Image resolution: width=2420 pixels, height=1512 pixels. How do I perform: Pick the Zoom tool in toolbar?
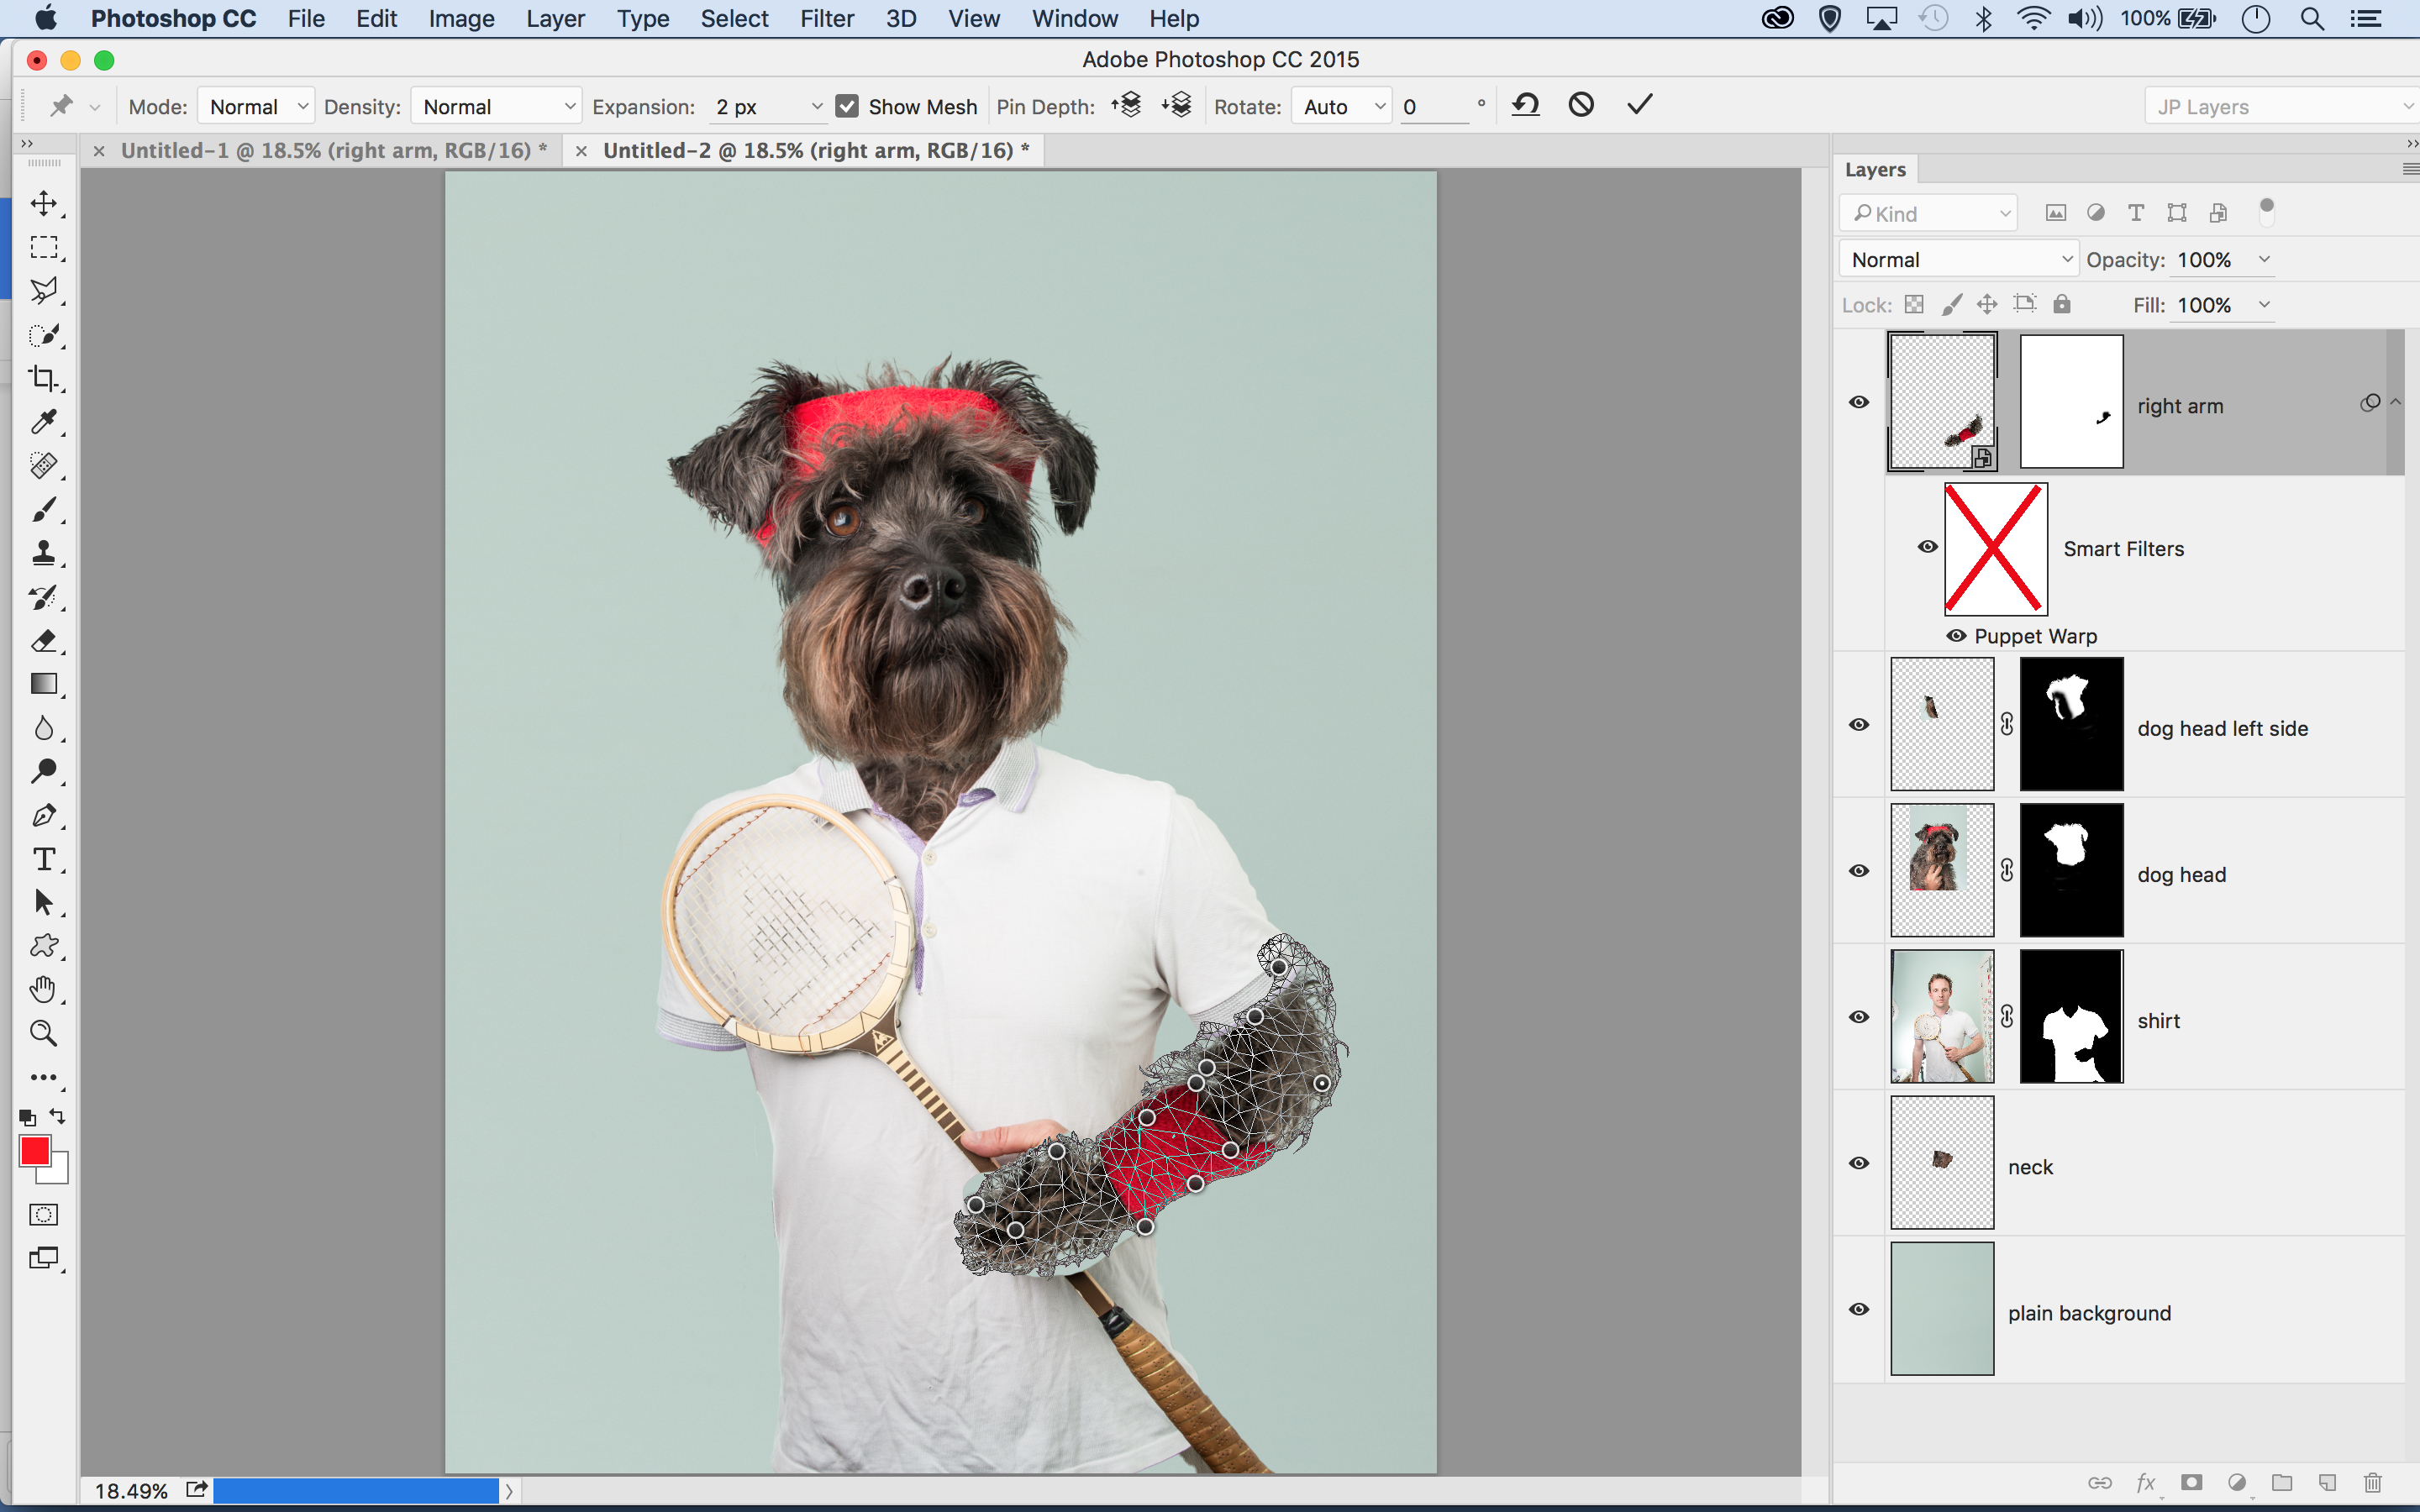click(x=43, y=1032)
